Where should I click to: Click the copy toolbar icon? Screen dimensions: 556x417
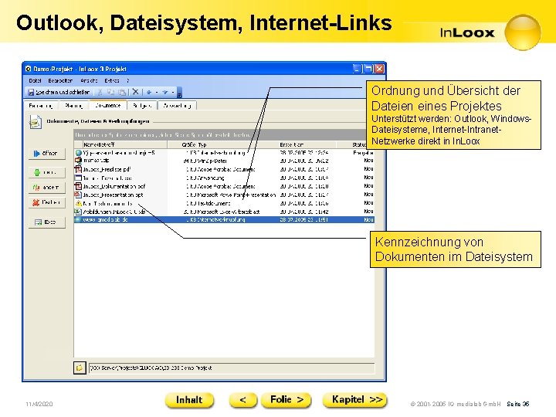point(111,92)
